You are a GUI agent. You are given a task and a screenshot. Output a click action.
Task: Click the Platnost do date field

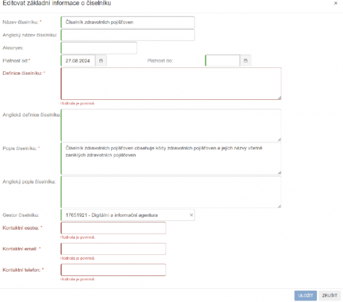pos(222,60)
